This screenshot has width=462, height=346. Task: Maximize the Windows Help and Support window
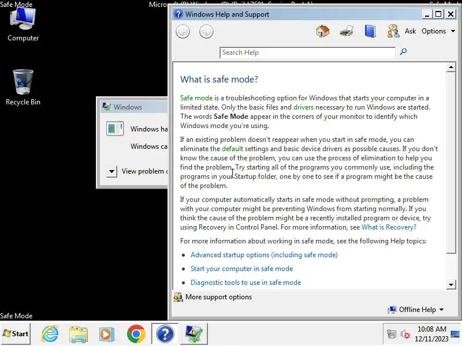pyautogui.click(x=438, y=14)
